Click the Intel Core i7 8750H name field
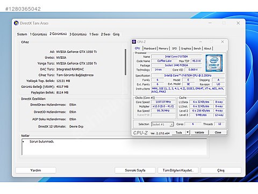258x194 pixels. [x=176, y=57]
